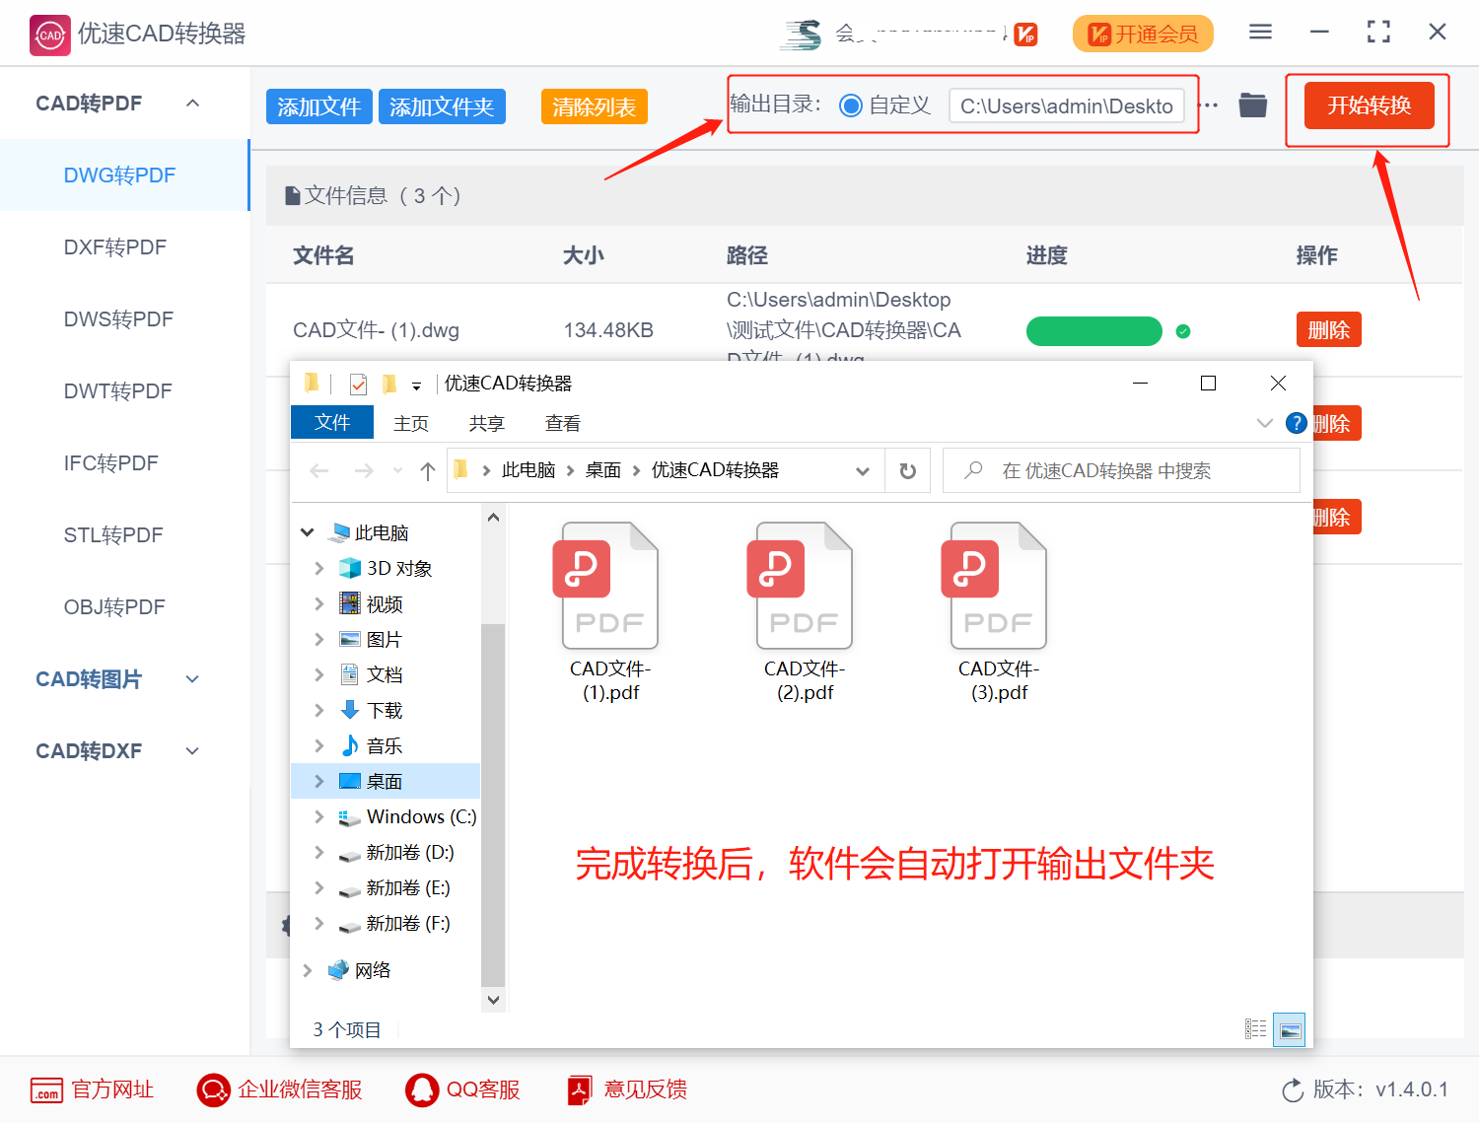Image resolution: width=1479 pixels, height=1124 pixels.
Task: Delete CAD文件-(1).dwg with 删除 button
Action: [x=1328, y=330]
